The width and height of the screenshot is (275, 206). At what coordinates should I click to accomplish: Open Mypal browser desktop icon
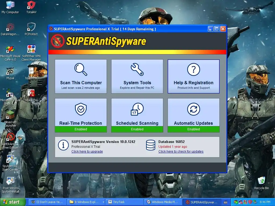(10, 73)
